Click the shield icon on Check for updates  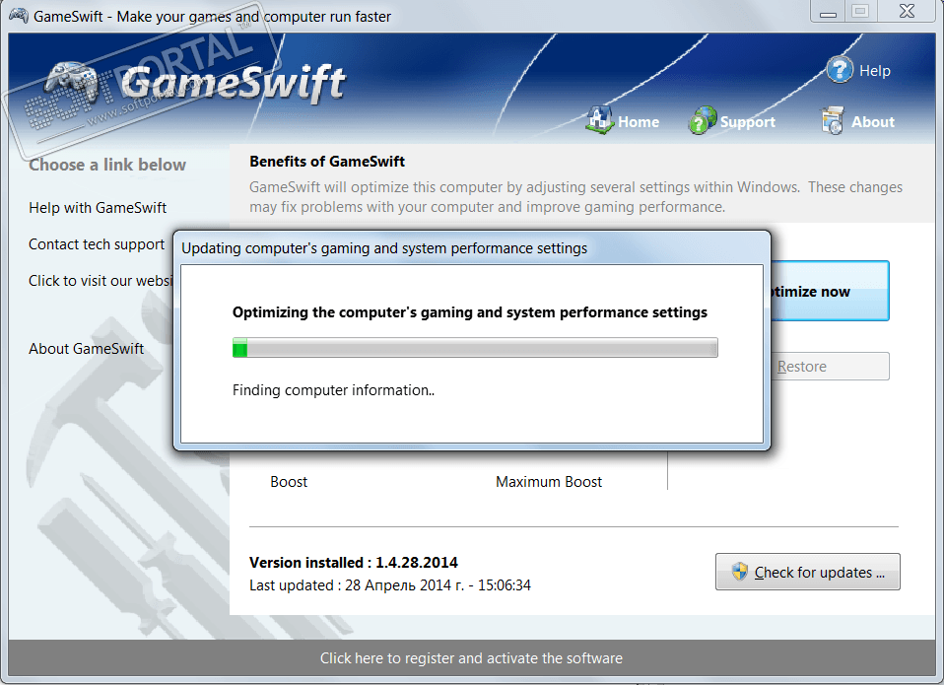pyautogui.click(x=740, y=572)
